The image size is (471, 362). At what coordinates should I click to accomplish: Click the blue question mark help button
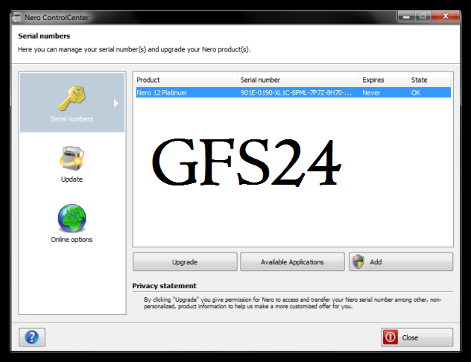(32, 337)
